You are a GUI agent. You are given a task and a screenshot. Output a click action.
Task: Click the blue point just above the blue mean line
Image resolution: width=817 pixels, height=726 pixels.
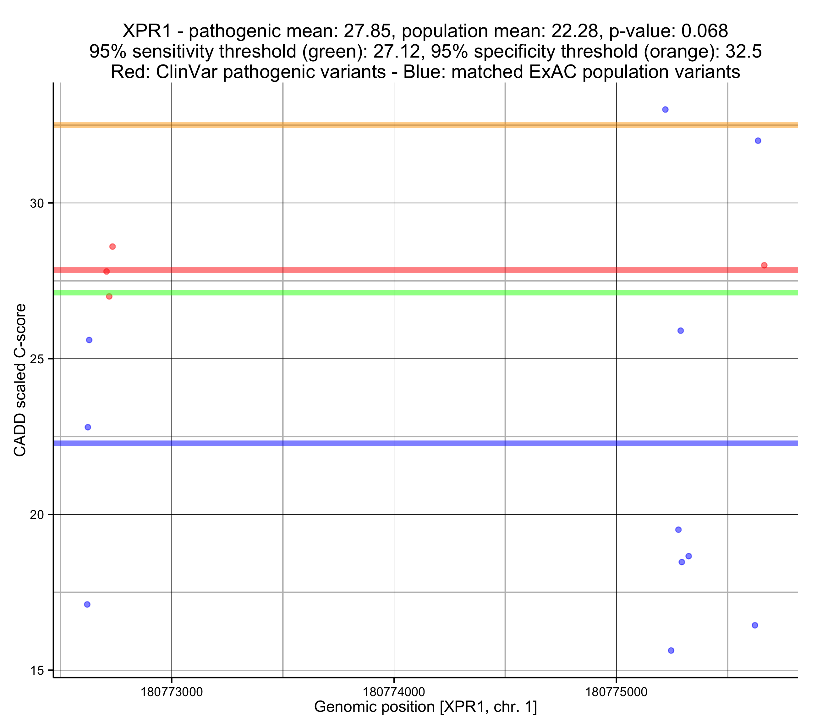tap(88, 427)
